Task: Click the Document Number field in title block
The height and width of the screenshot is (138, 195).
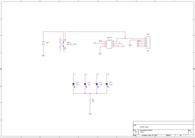Action: tap(146, 130)
